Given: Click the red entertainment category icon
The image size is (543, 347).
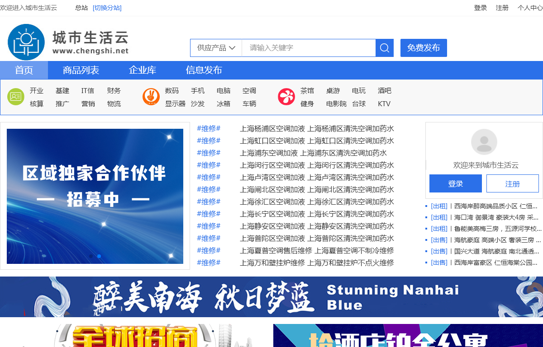Looking at the screenshot, I should pyautogui.click(x=286, y=97).
